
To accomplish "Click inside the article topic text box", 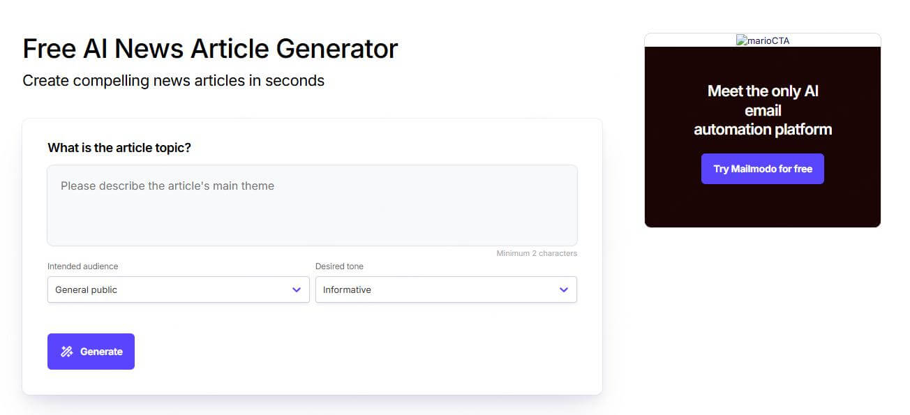I will pos(312,206).
